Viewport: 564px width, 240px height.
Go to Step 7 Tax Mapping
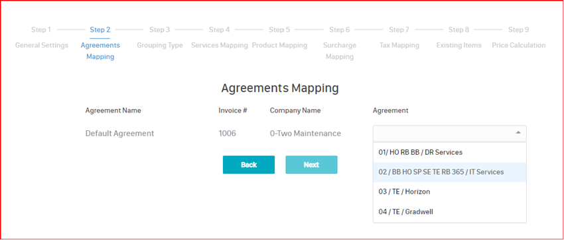click(x=399, y=38)
